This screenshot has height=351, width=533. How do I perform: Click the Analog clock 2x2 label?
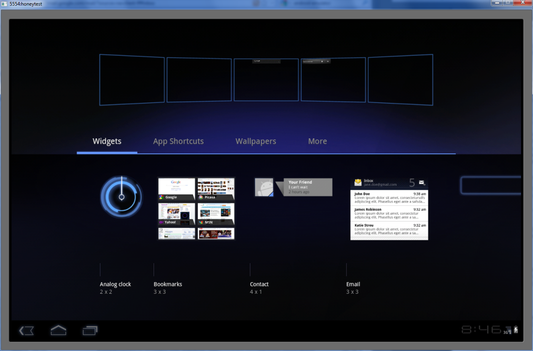coord(115,288)
